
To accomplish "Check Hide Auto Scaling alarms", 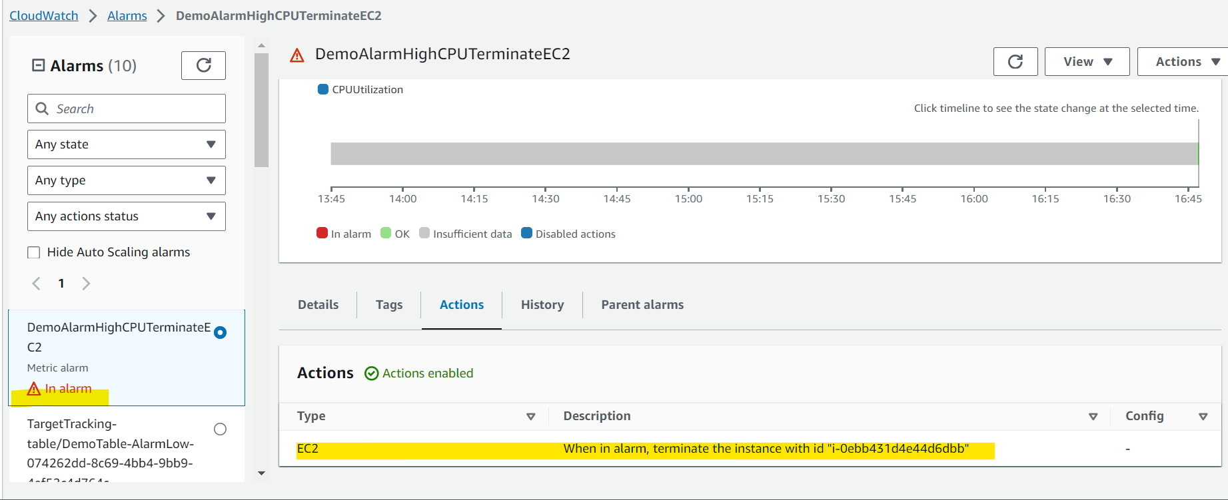I will coord(33,252).
